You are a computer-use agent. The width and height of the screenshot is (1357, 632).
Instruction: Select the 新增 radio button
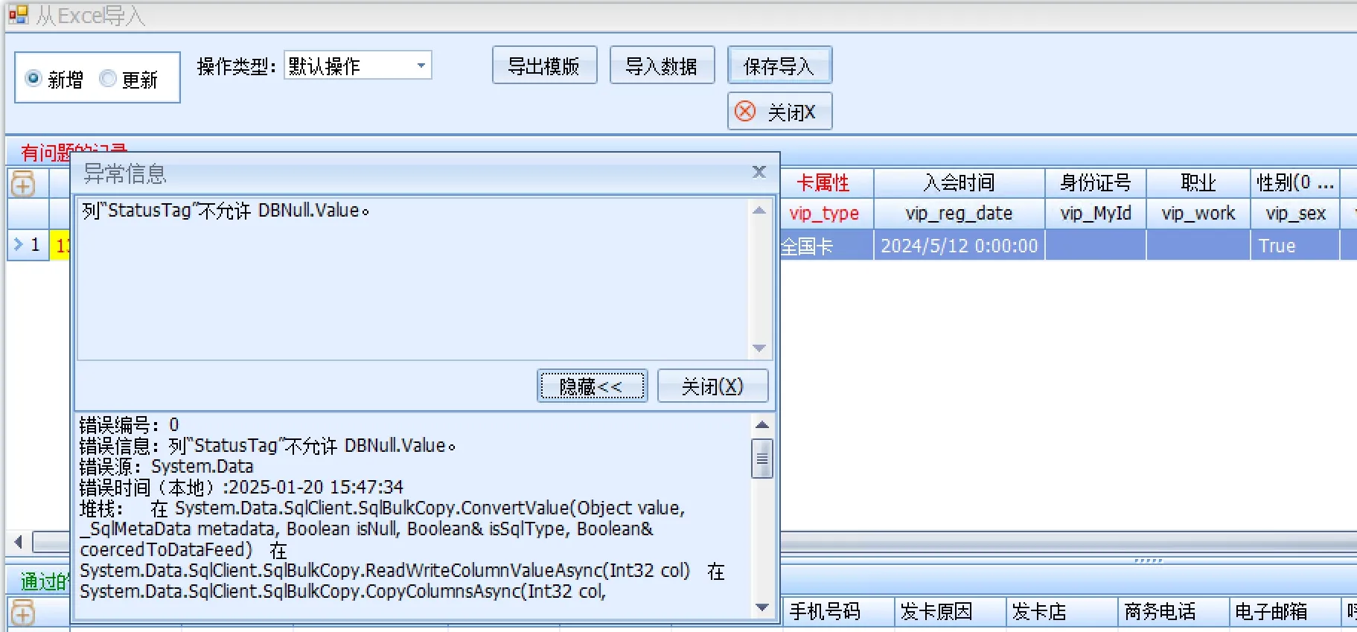pos(33,78)
